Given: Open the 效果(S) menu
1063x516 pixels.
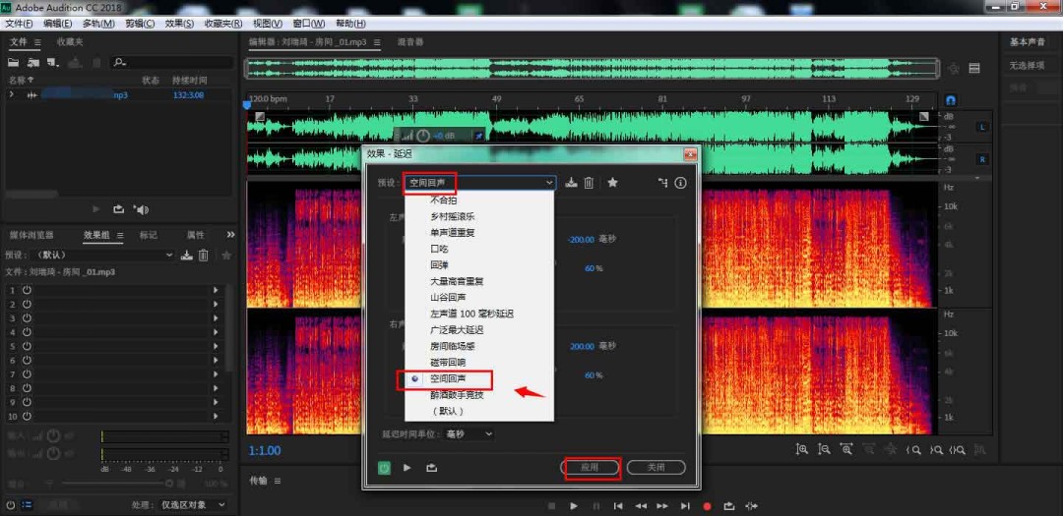Looking at the screenshot, I should (x=179, y=23).
